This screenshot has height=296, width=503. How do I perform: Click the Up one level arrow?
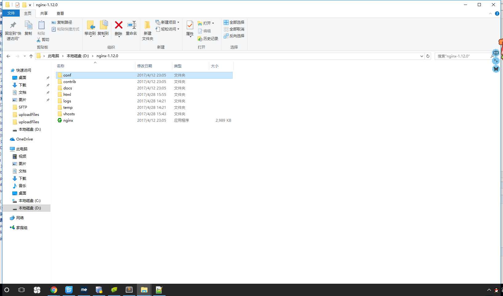31,56
